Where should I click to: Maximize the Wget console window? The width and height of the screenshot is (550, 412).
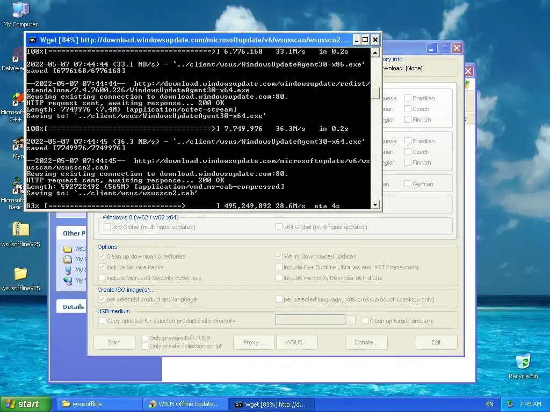365,40
